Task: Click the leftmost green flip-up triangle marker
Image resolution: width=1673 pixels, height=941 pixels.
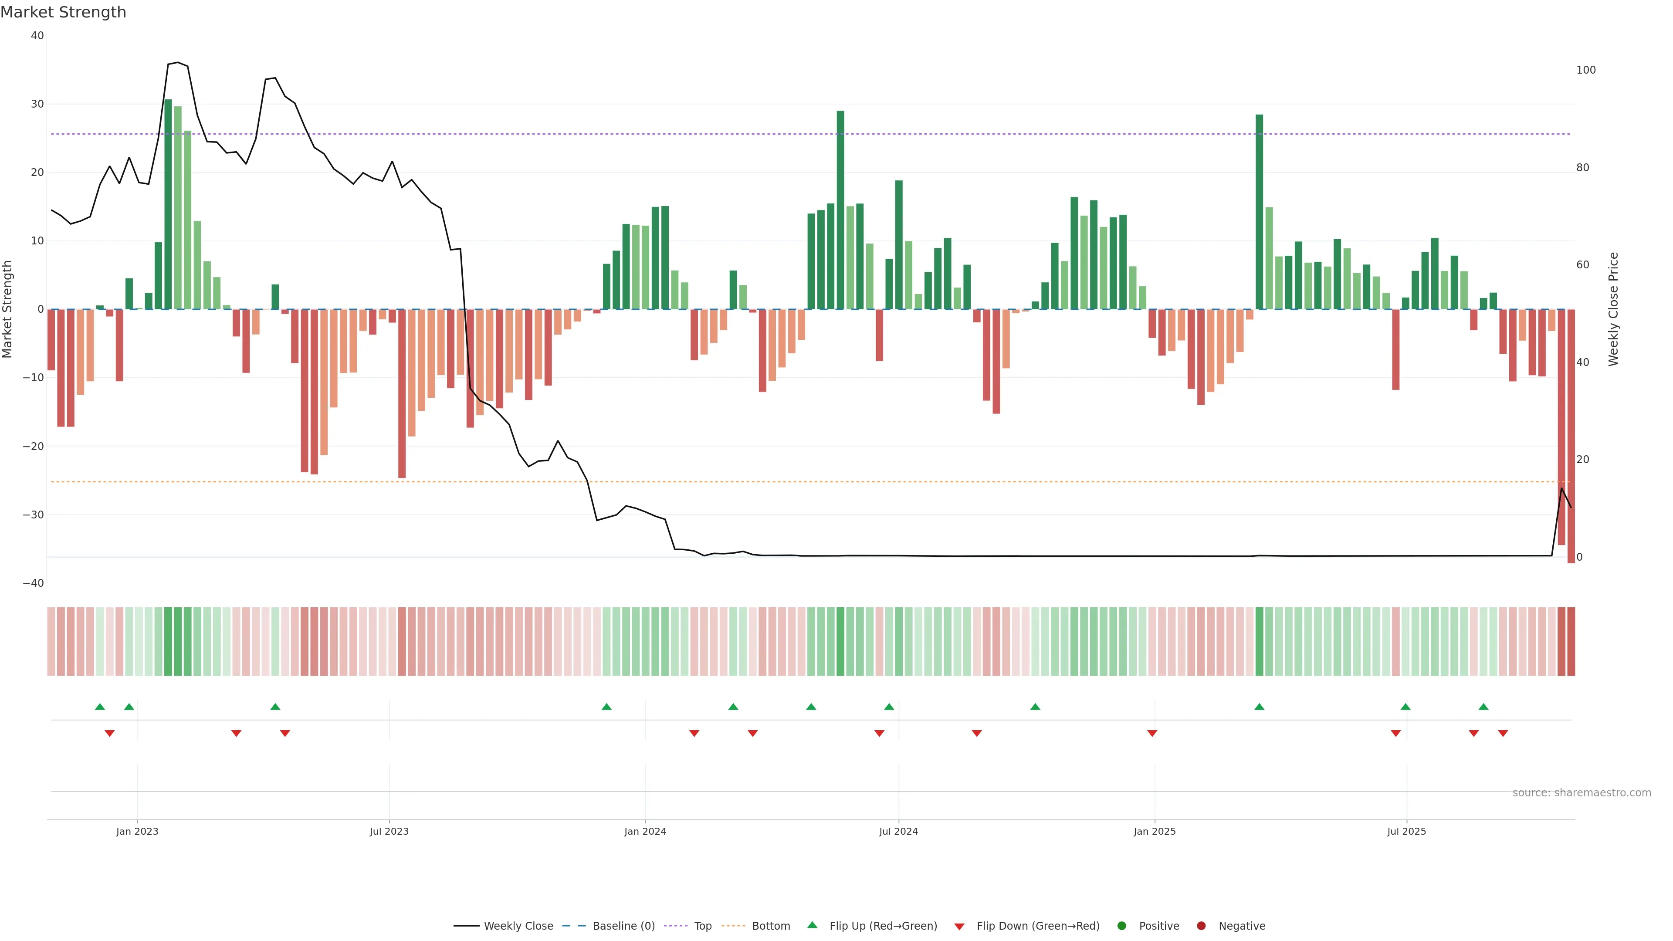Action: pos(100,707)
